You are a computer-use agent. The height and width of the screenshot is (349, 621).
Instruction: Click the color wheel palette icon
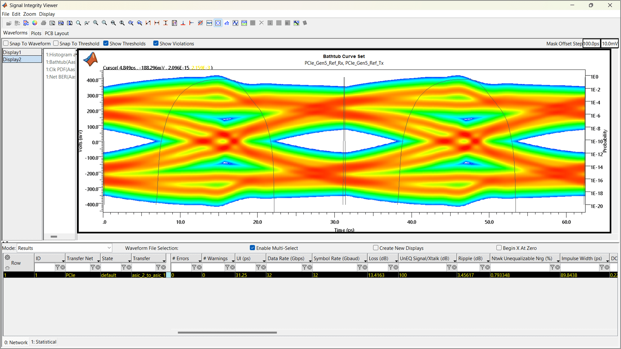35,23
